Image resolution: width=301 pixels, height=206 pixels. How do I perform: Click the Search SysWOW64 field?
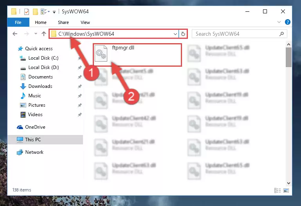(x=240, y=34)
